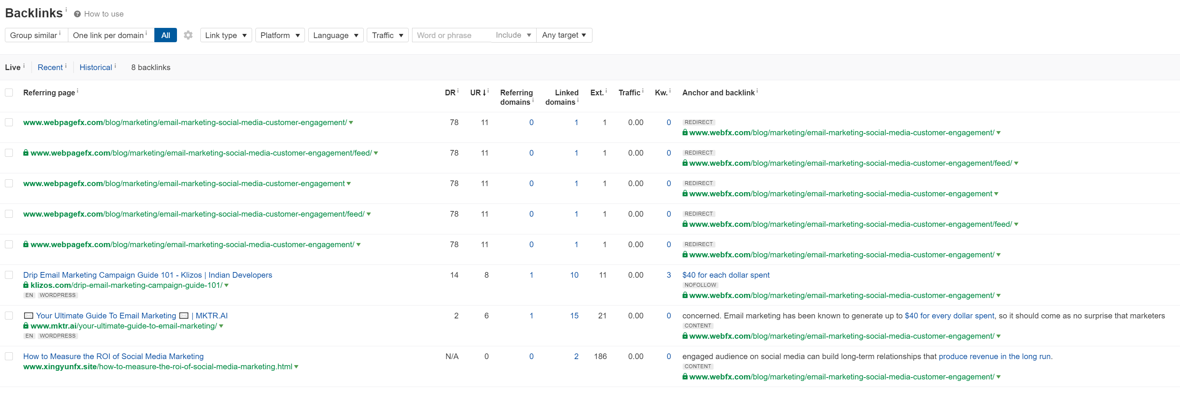Select the All mode button
The height and width of the screenshot is (396, 1180).
(x=166, y=35)
